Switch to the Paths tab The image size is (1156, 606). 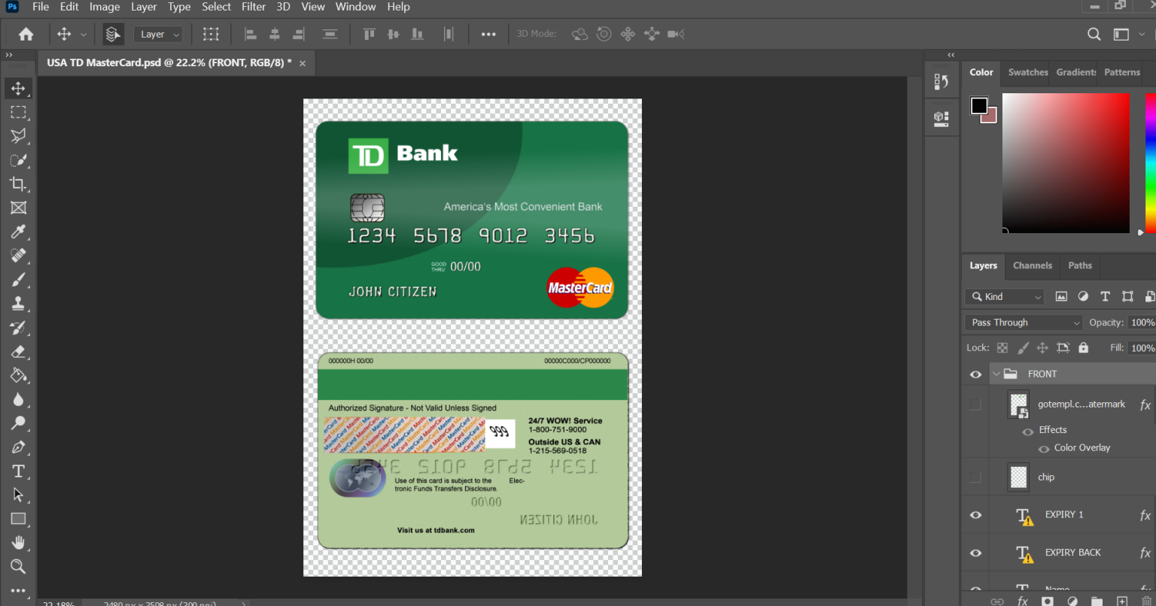pyautogui.click(x=1080, y=265)
